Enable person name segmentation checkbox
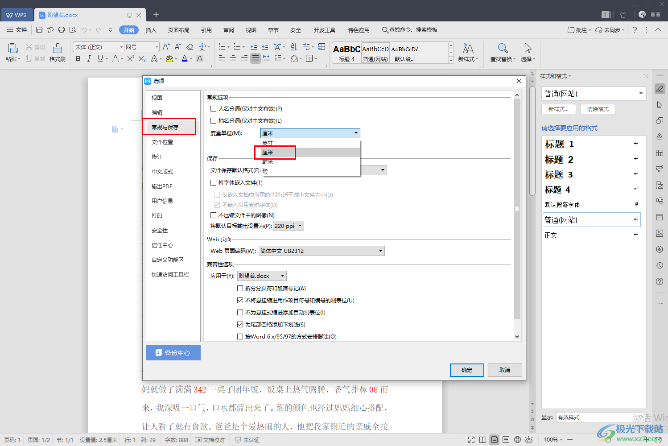 click(214, 109)
